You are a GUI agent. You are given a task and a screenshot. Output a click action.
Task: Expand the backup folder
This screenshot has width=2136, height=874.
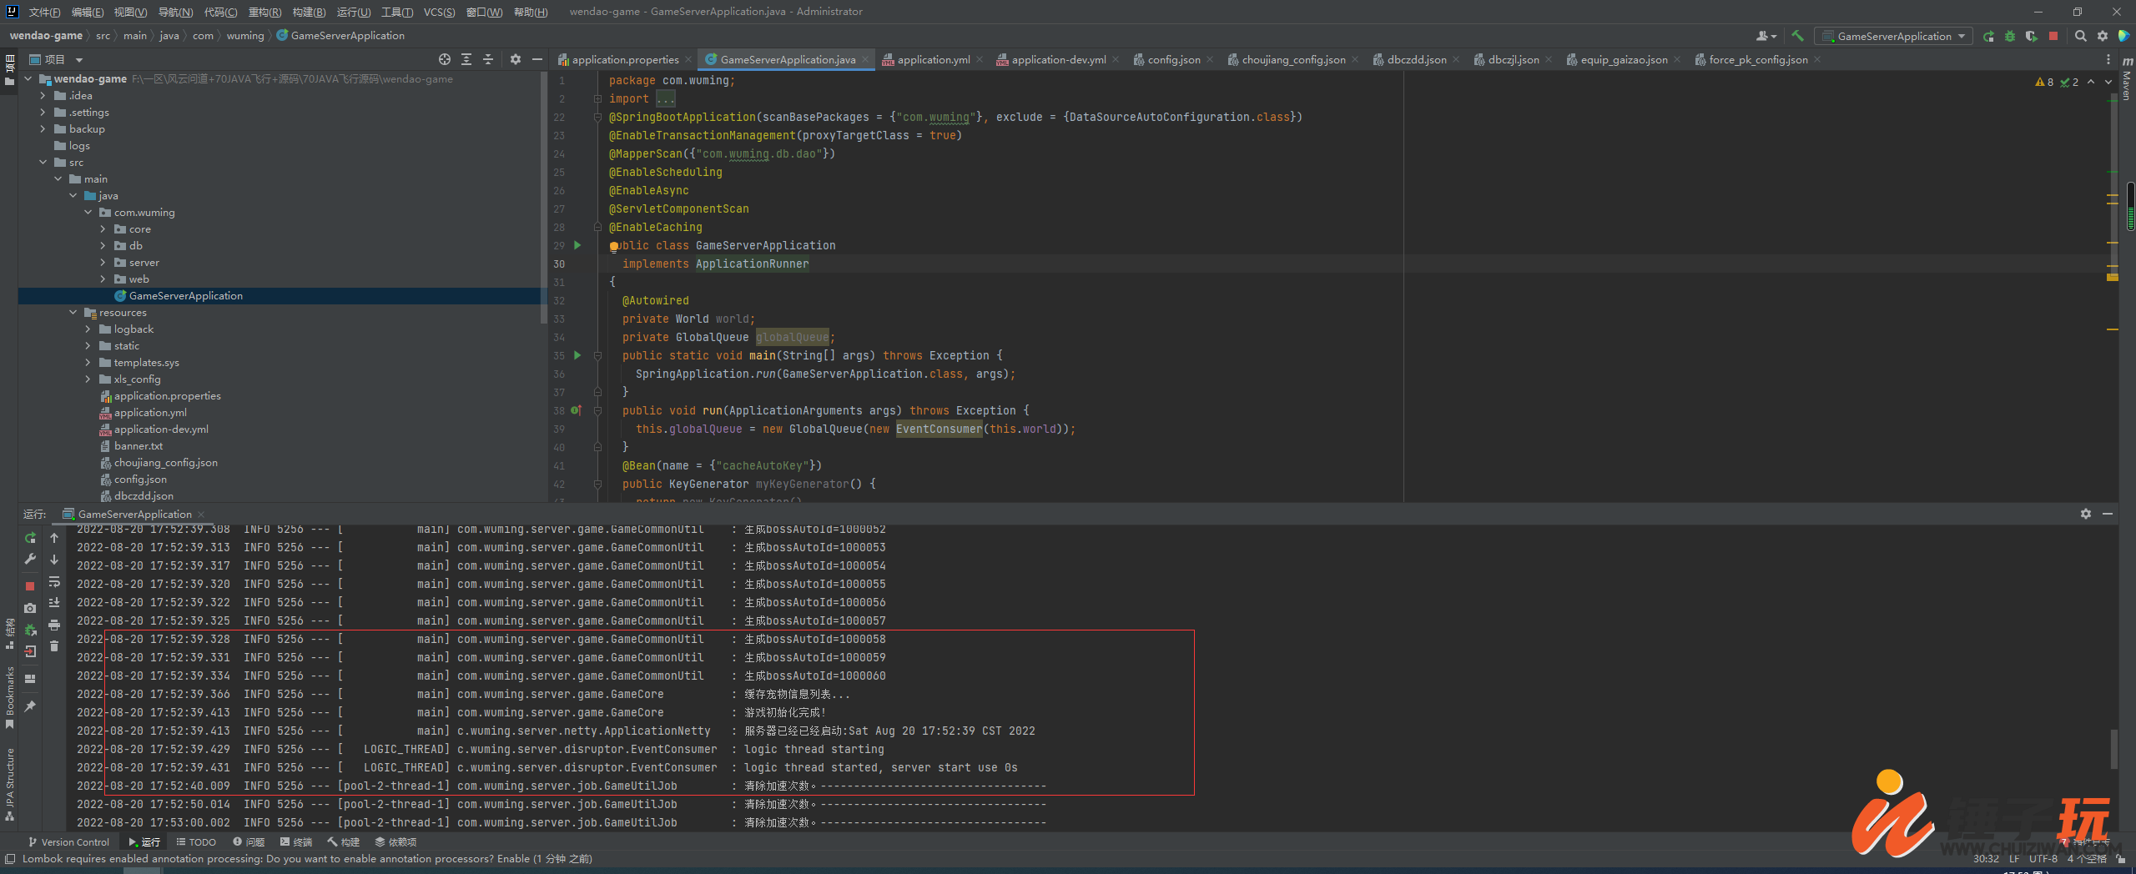coord(43,129)
